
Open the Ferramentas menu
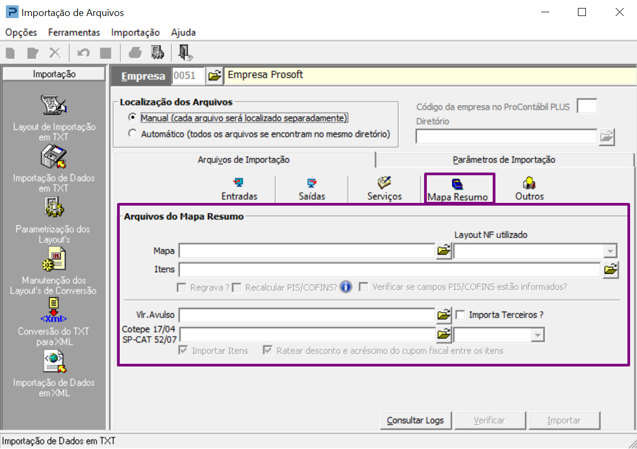[74, 32]
